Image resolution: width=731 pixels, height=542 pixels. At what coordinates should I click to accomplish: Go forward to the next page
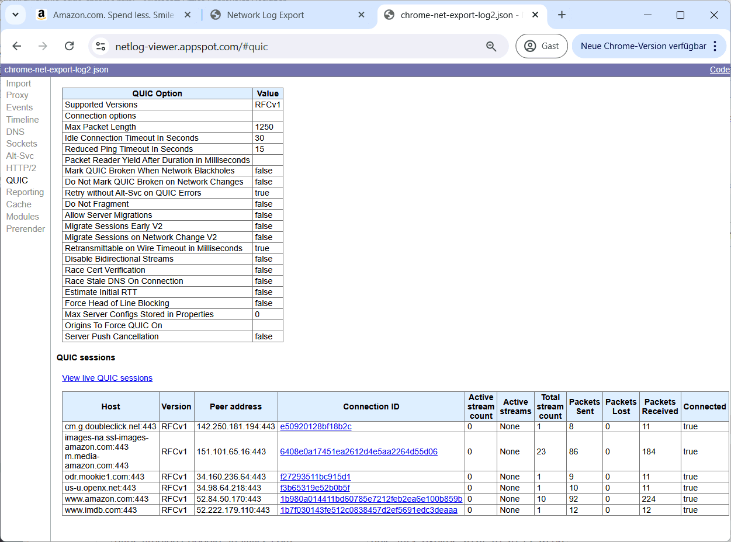click(x=43, y=46)
